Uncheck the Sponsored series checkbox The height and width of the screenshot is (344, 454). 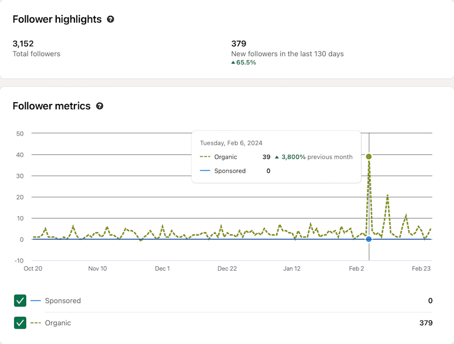20,300
